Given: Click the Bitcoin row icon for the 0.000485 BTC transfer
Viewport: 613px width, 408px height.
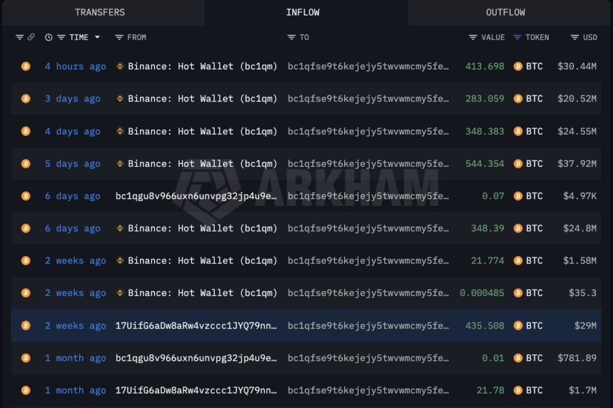Looking at the screenshot, I should [x=26, y=293].
